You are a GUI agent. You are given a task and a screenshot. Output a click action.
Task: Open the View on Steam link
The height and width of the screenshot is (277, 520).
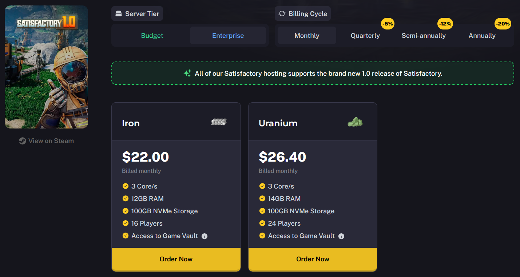(46, 141)
